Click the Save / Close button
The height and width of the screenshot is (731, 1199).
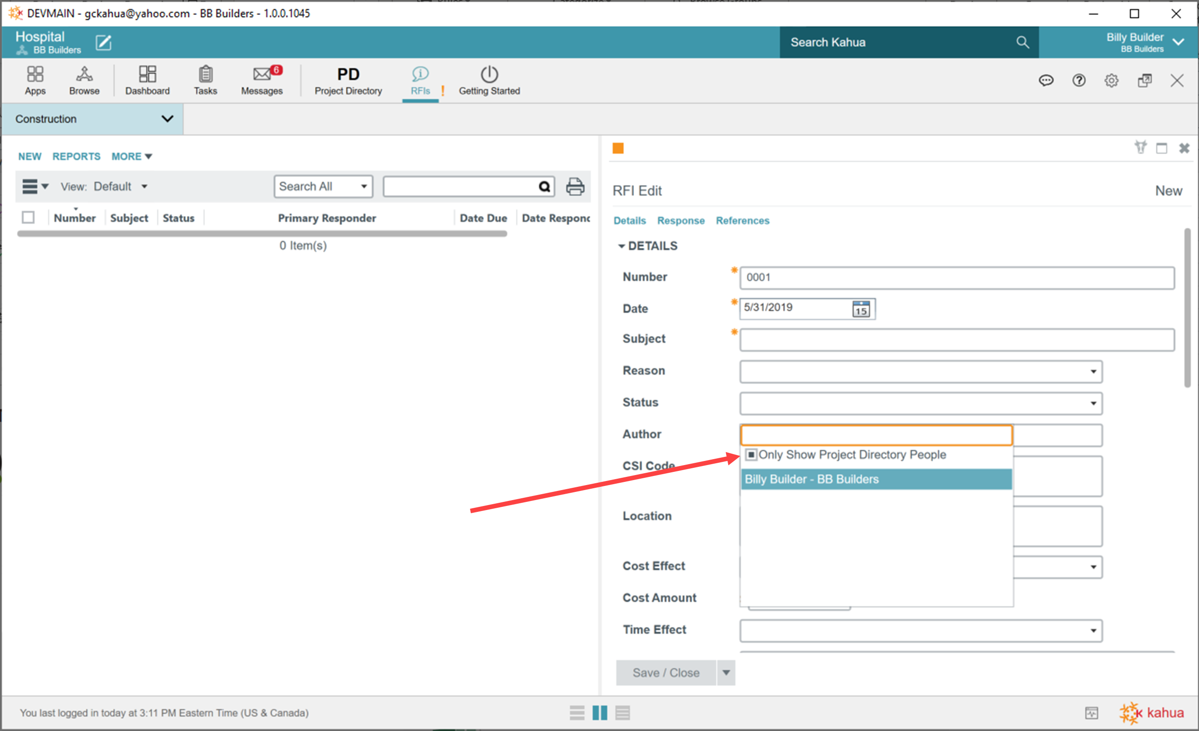pos(666,673)
